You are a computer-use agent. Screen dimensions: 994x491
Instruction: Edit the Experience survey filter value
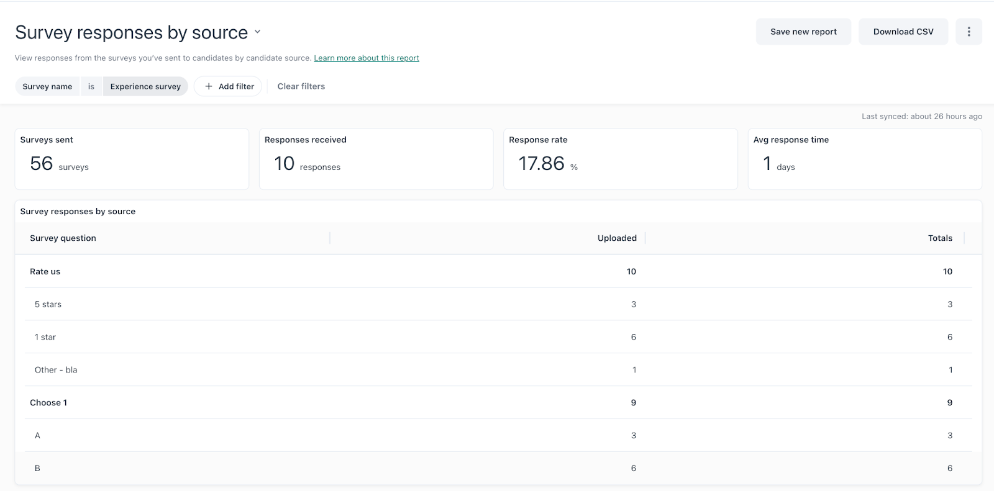[145, 86]
